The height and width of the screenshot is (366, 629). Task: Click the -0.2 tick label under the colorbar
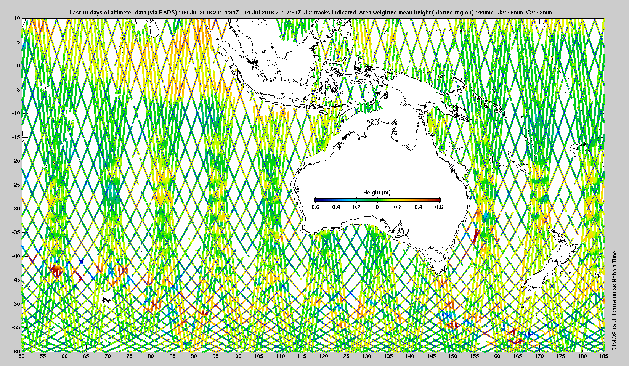point(356,207)
